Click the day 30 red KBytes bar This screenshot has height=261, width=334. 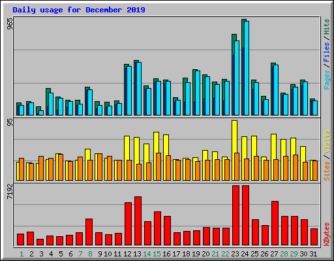(304, 232)
